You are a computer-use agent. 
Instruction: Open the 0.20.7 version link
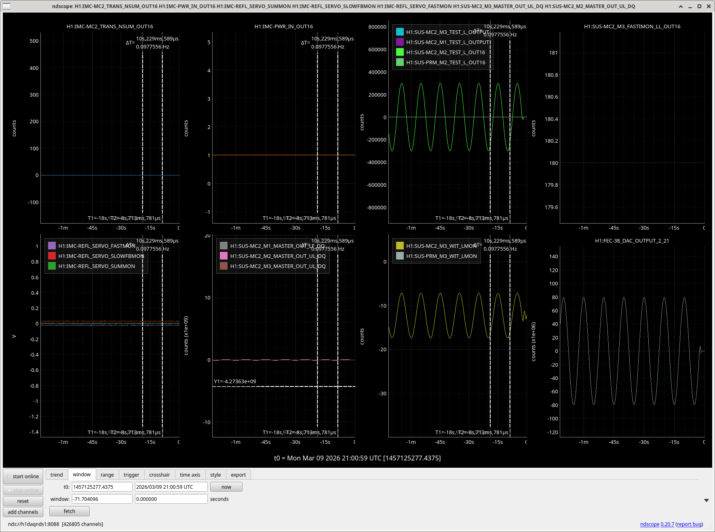[667, 524]
